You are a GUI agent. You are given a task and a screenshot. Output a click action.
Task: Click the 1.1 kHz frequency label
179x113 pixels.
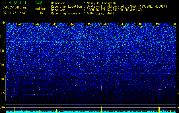pos(3,37)
